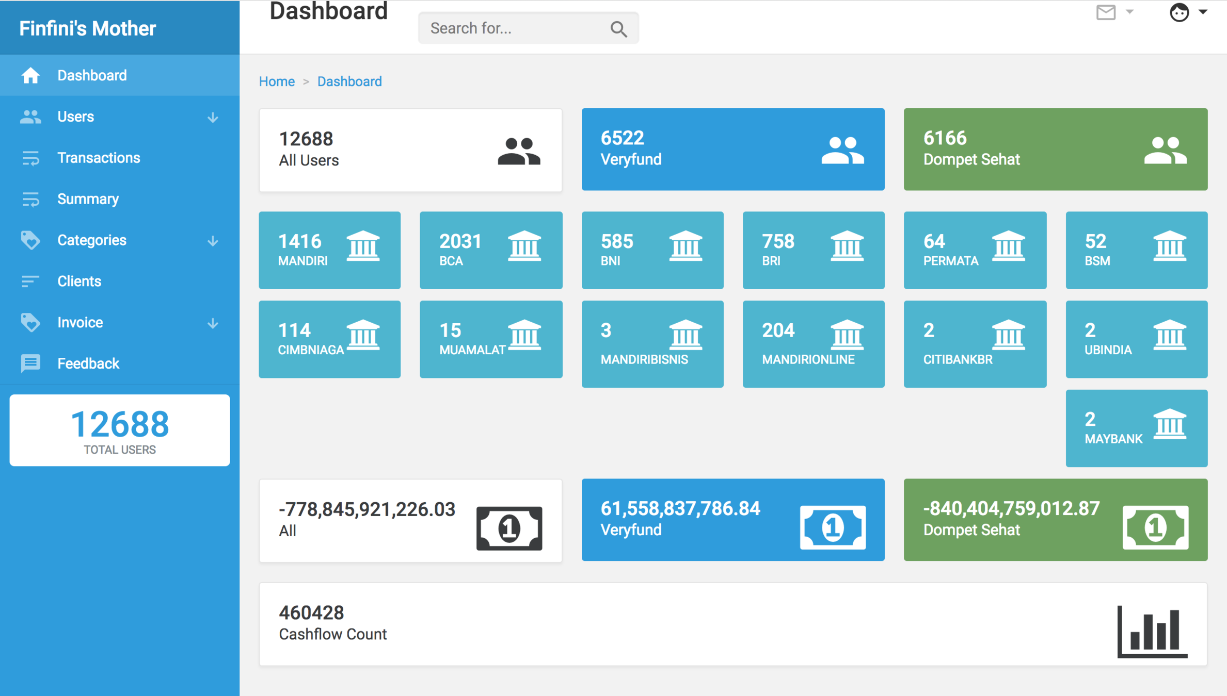Expand the Invoice submenu arrow
1227x696 pixels.
[x=213, y=323]
